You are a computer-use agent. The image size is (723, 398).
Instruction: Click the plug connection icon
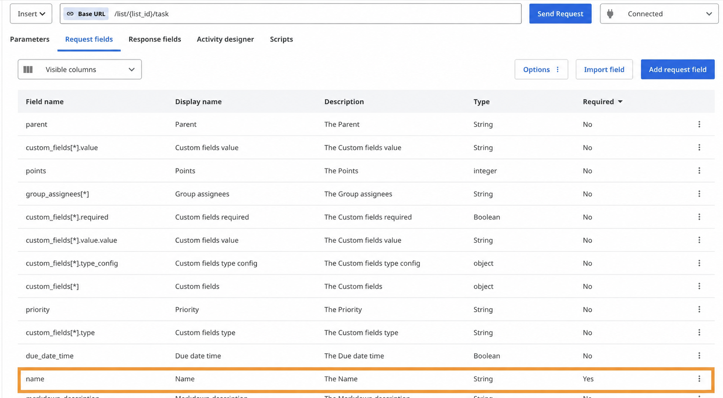(x=610, y=14)
